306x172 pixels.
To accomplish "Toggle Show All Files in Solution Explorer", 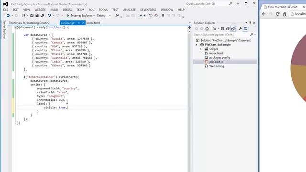I will click(x=233, y=29).
